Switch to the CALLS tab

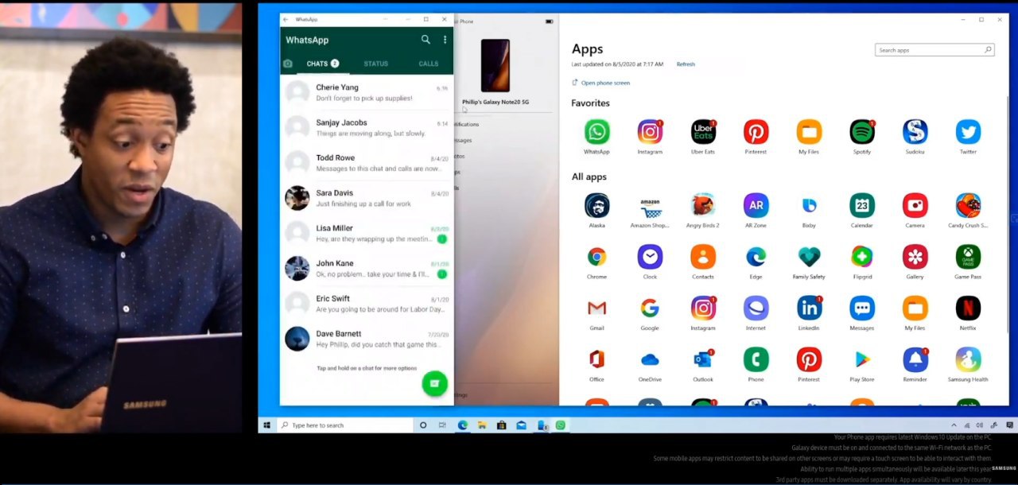tap(429, 64)
